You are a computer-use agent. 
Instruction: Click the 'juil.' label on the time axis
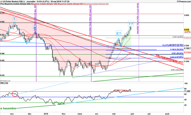coord(149,114)
